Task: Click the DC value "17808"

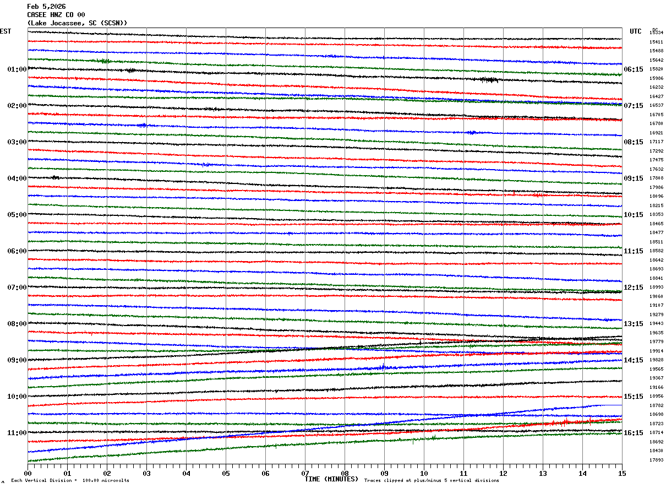Action: [x=656, y=178]
